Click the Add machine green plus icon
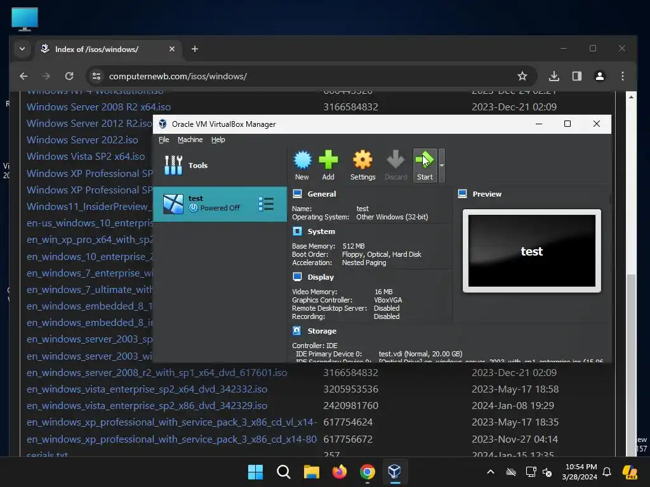The width and height of the screenshot is (650, 487). pyautogui.click(x=328, y=165)
